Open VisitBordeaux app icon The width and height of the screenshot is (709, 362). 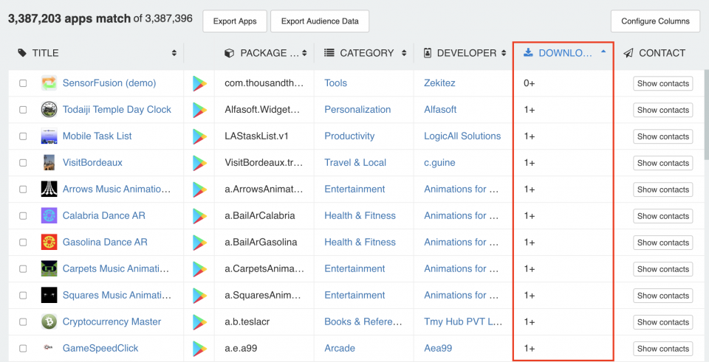click(x=49, y=162)
